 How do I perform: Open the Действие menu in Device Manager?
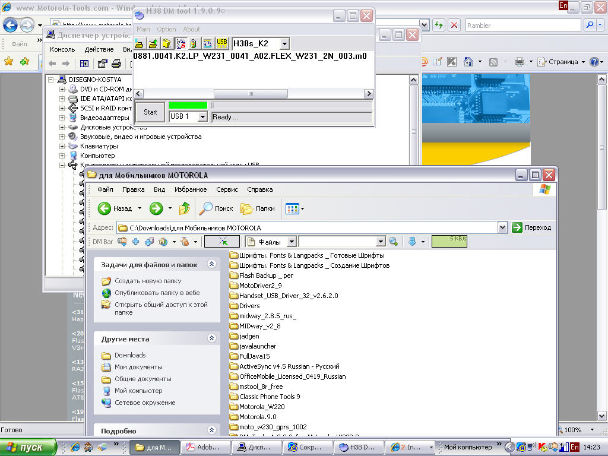click(99, 50)
